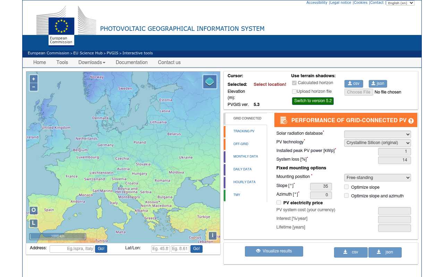Viewport: 444px width, 277px height.
Task: Switch to the TMY tab
Action: (237, 195)
